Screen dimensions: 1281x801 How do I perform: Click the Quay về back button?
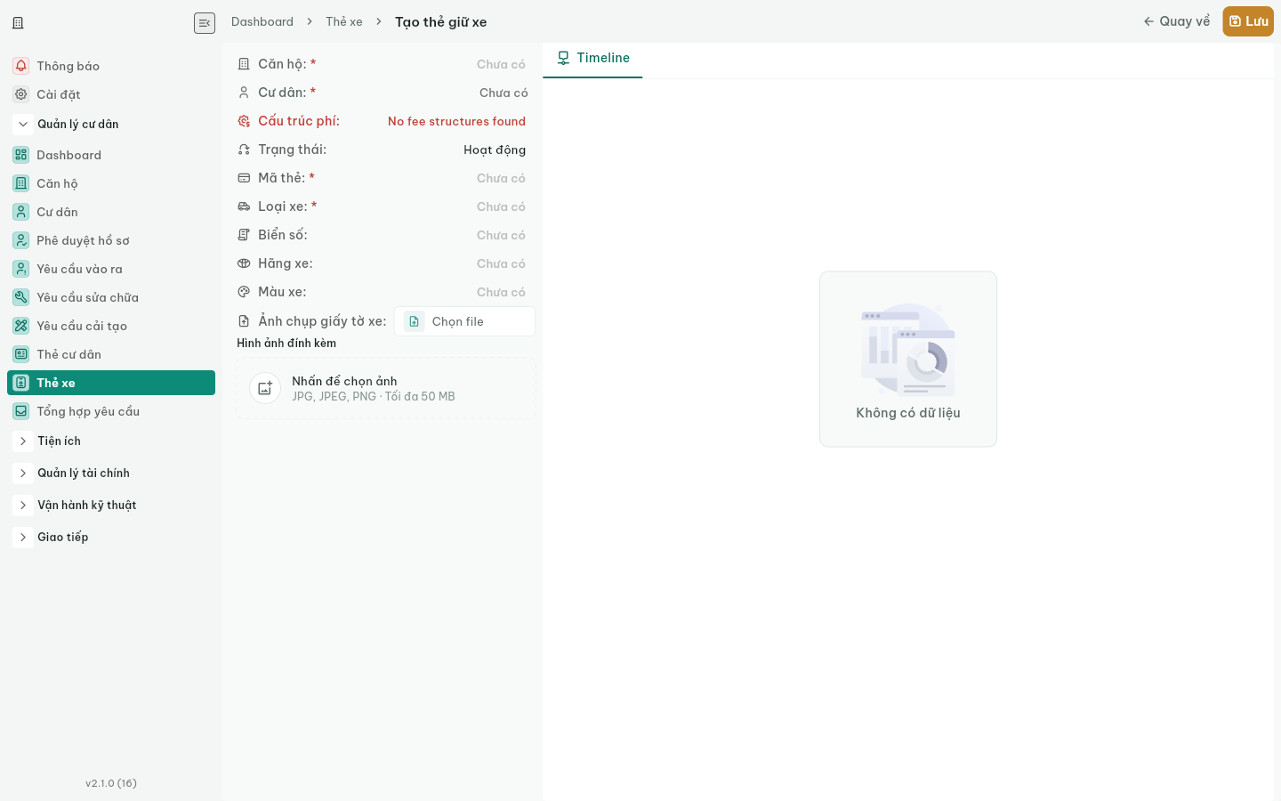click(x=1176, y=21)
